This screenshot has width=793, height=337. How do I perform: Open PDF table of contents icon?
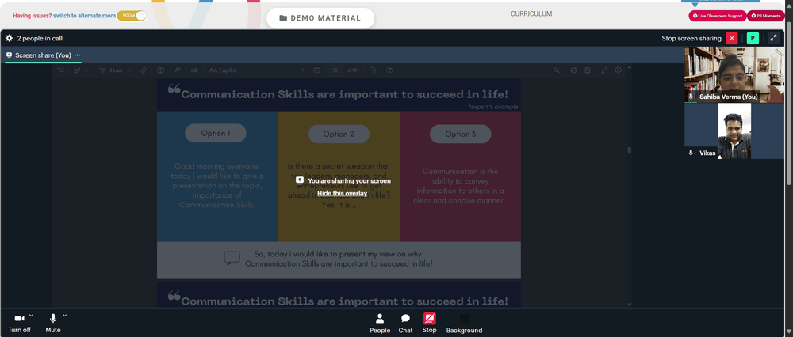tap(61, 70)
